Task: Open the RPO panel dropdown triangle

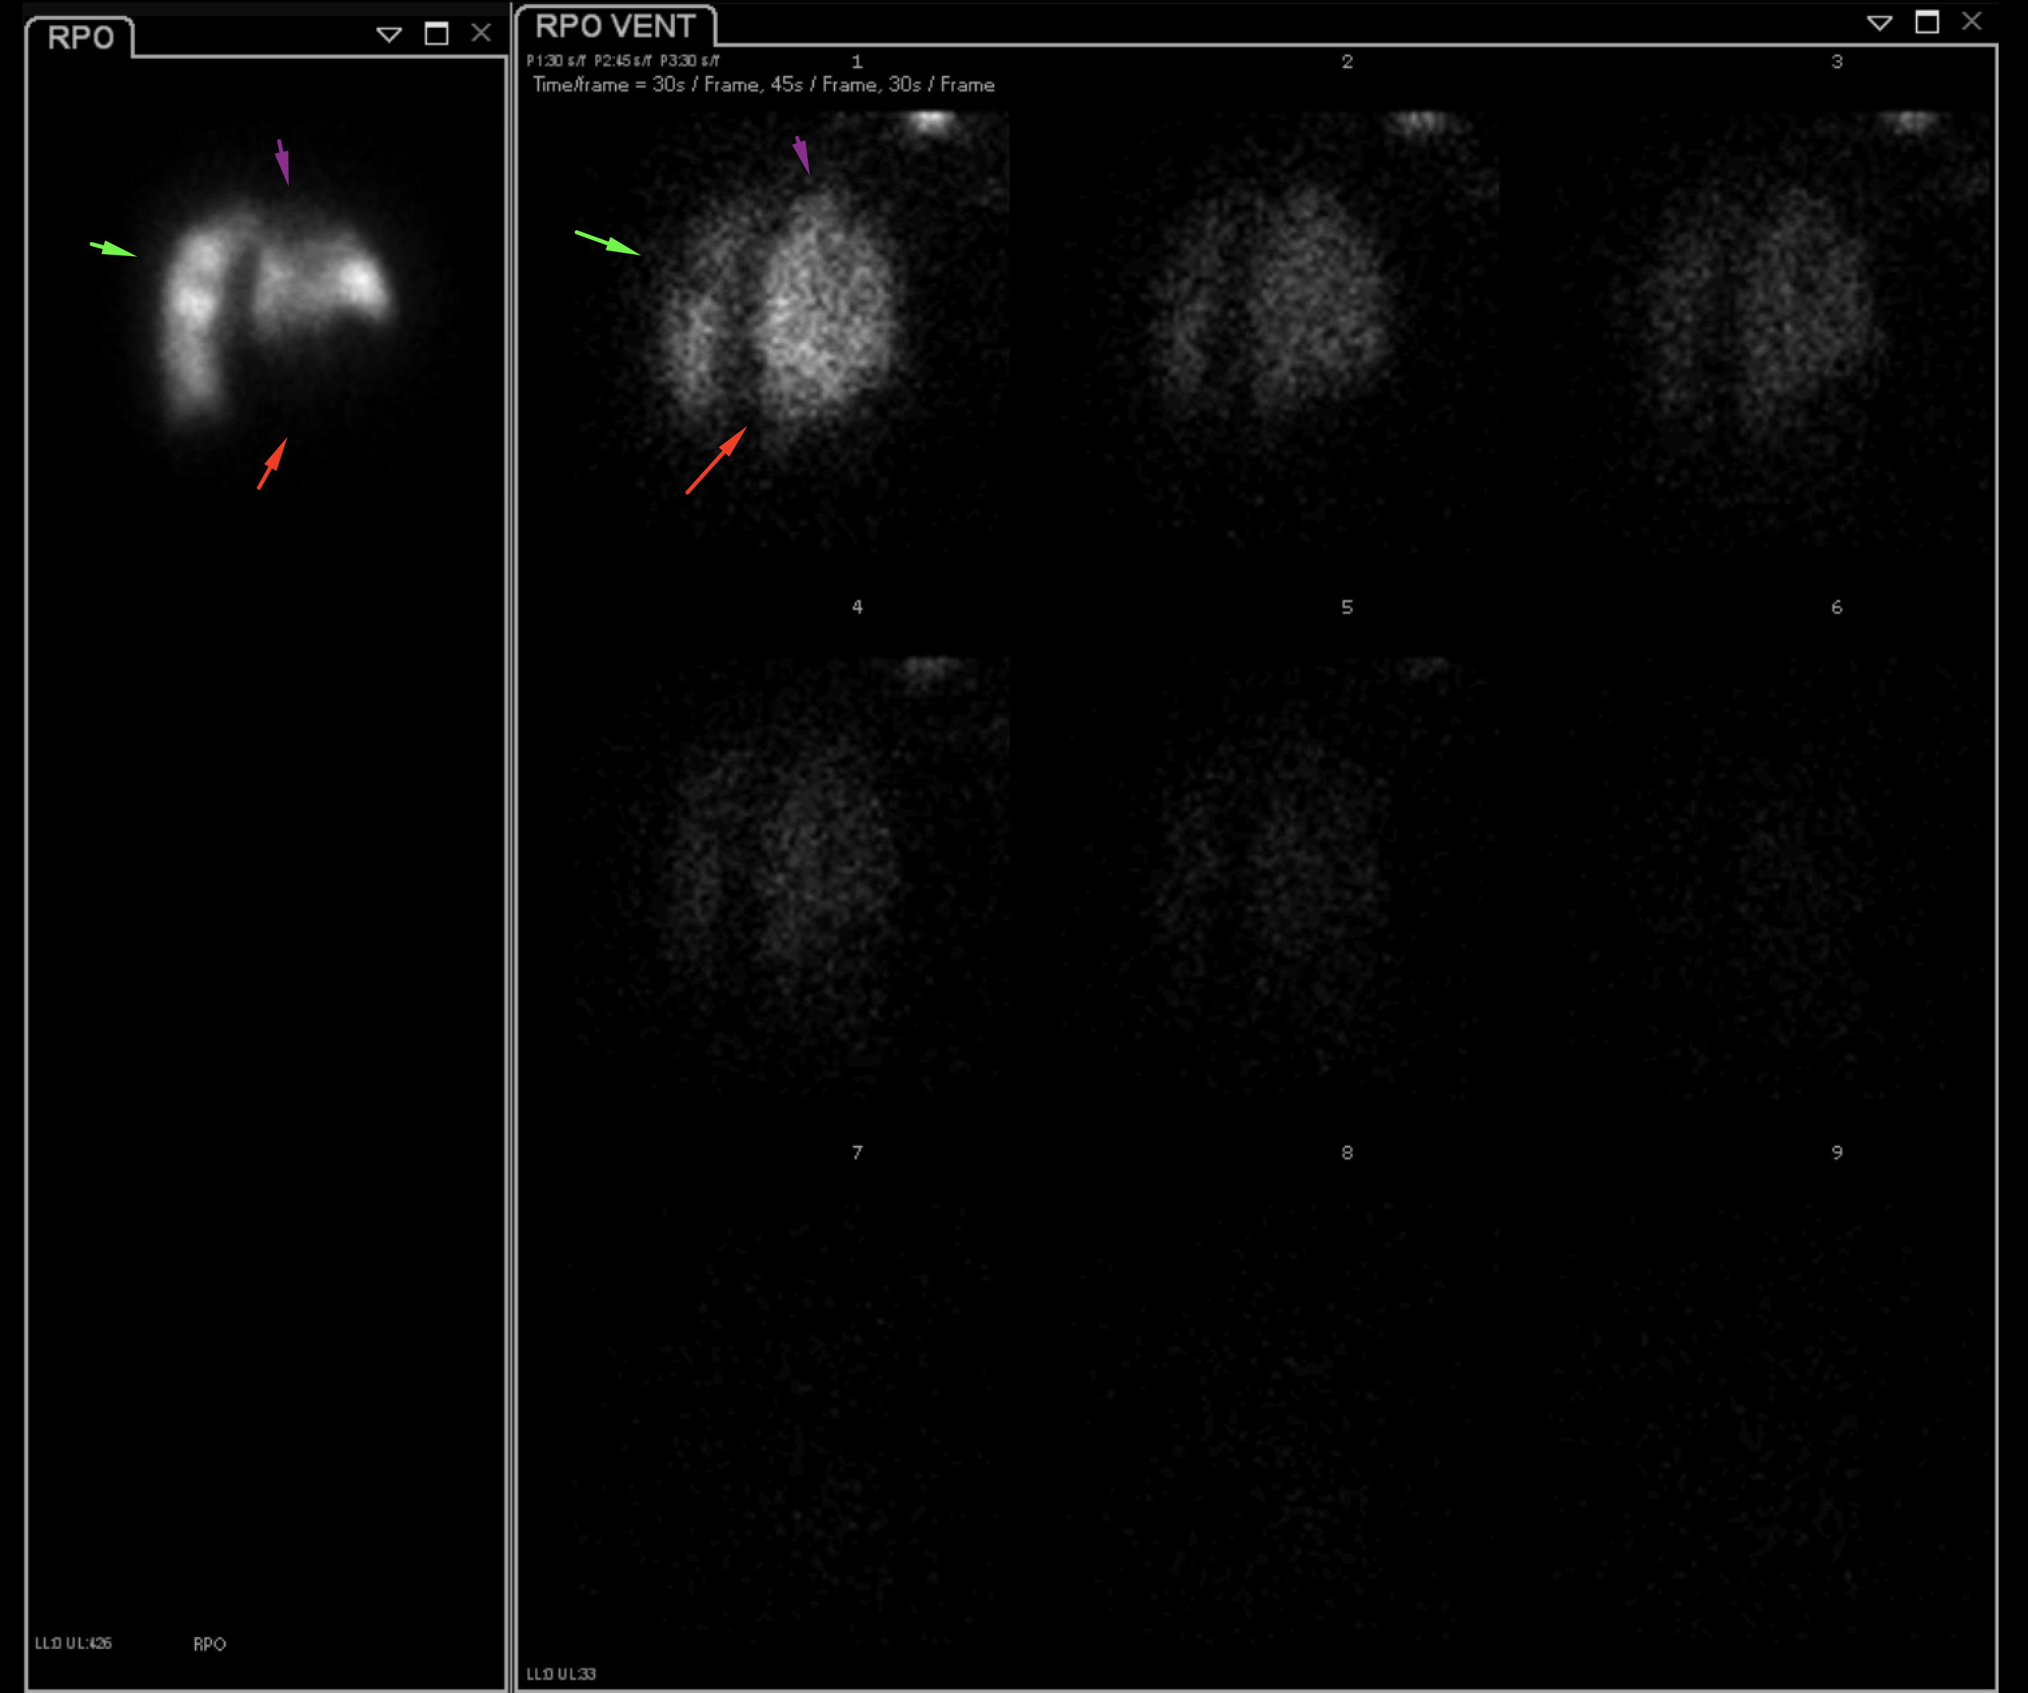Action: tap(388, 35)
